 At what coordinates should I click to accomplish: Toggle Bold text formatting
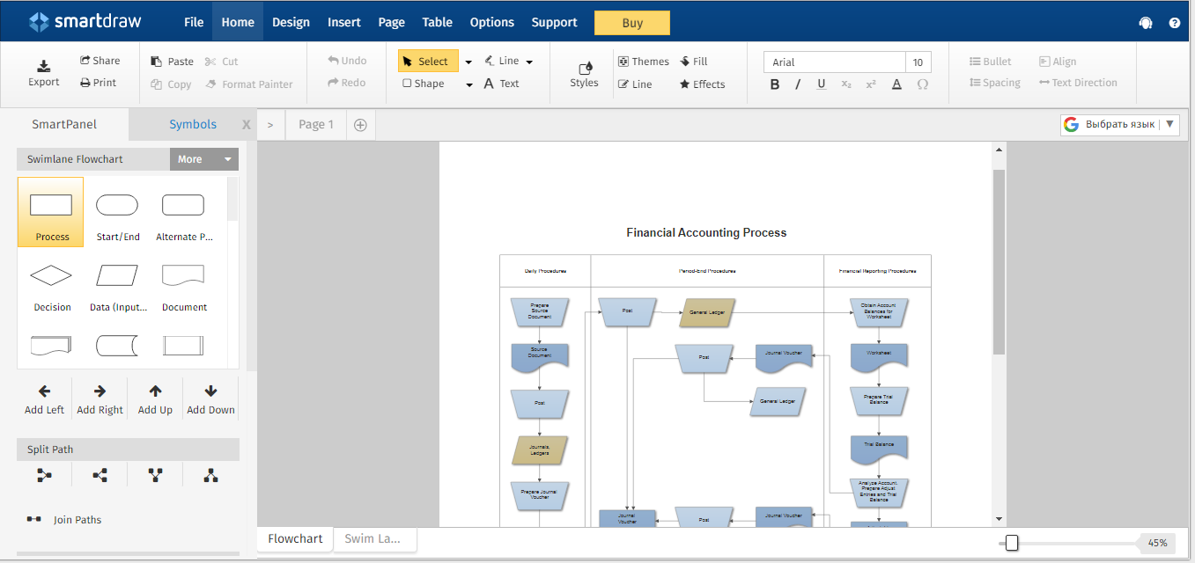point(775,84)
